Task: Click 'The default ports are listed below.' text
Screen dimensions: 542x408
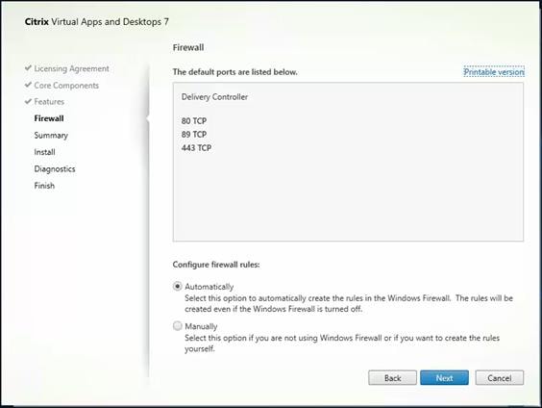Action: [x=235, y=72]
